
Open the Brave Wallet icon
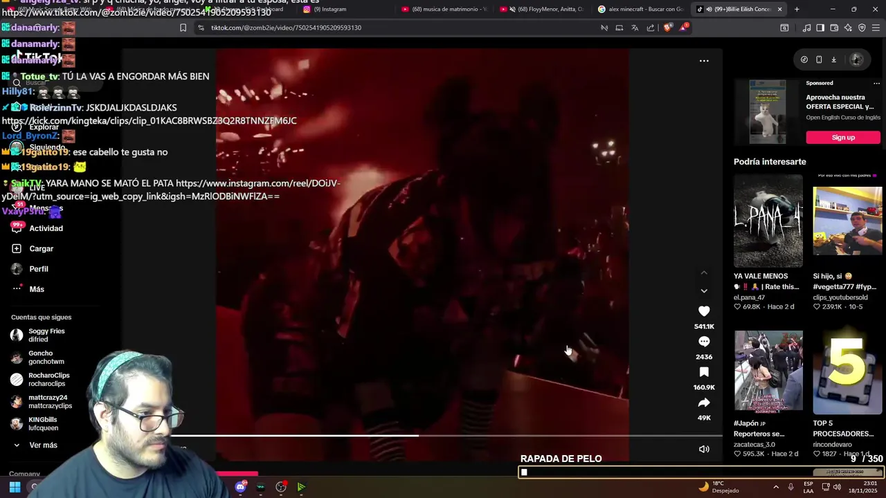(x=834, y=28)
